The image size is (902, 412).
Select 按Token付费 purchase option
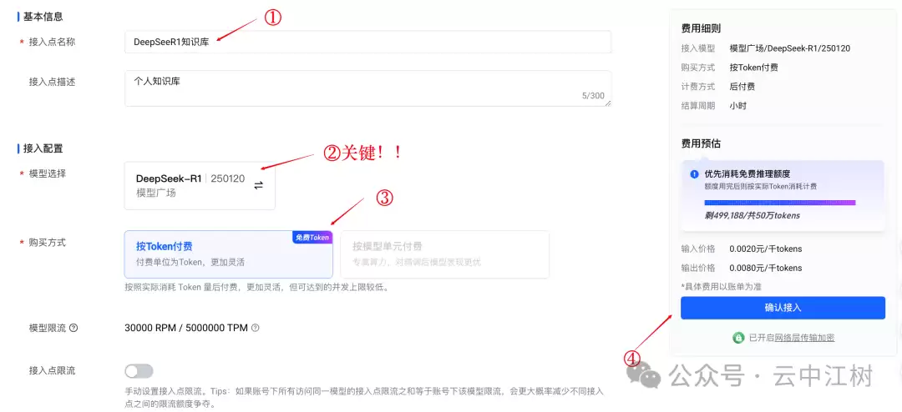(x=228, y=254)
